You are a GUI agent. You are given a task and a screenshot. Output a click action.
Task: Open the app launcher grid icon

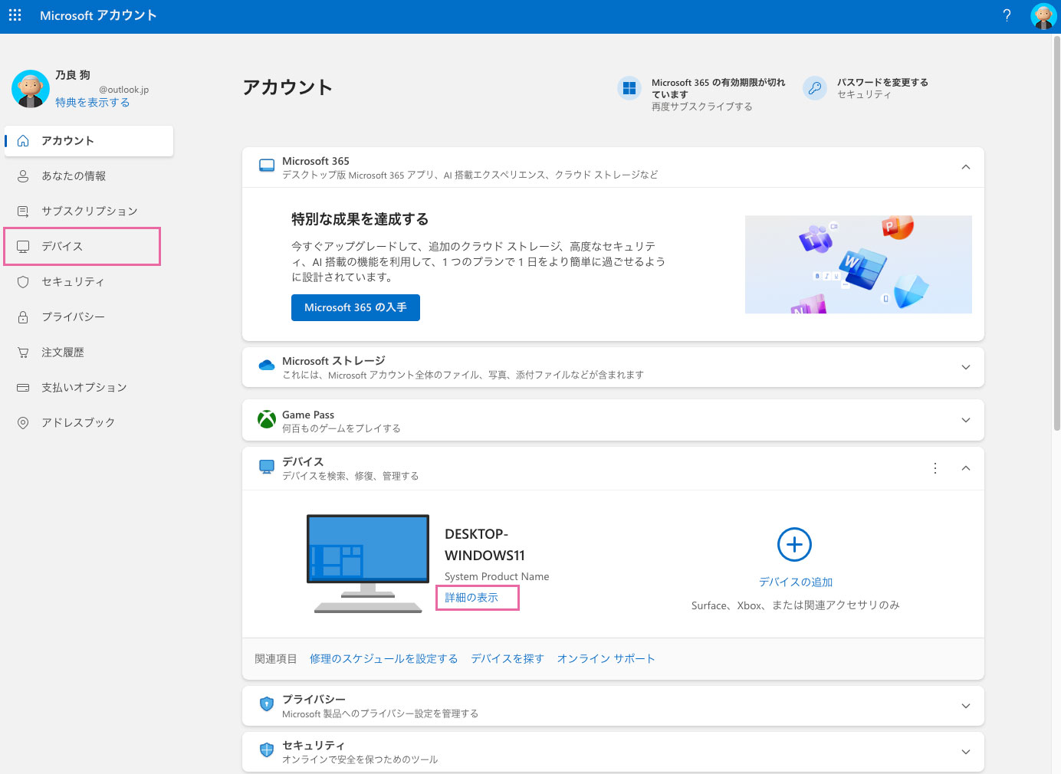(x=15, y=15)
